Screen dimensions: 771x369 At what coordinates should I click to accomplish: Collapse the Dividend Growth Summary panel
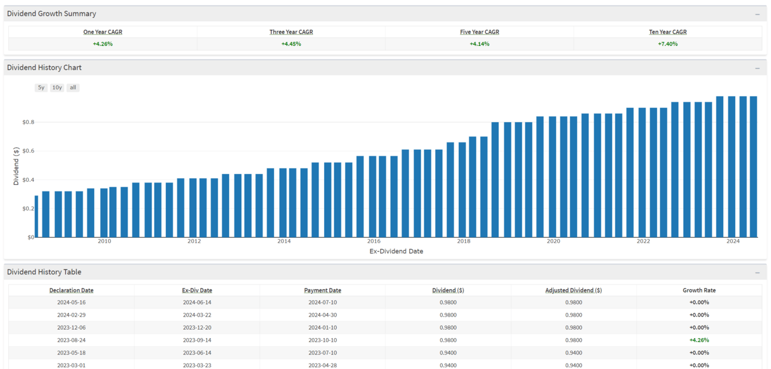tap(757, 14)
